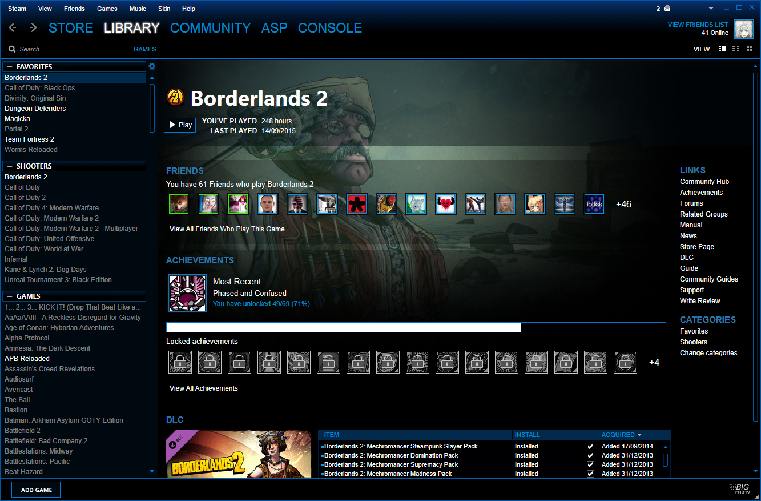Click the game list scroll-up arrow

152,78
